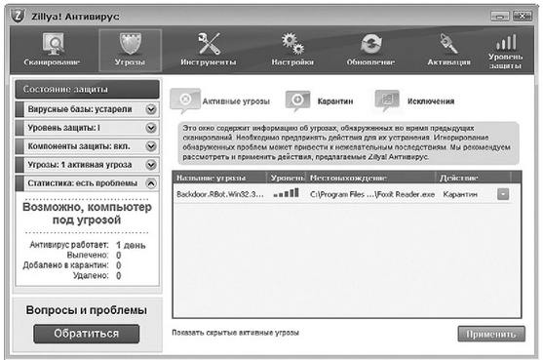Viewport: 543px width, 360px height.
Task: Expand the Уровень защиты: I section
Action: 151,128
